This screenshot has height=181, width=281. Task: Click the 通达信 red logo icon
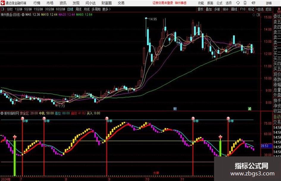pyautogui.click(x=3, y=3)
